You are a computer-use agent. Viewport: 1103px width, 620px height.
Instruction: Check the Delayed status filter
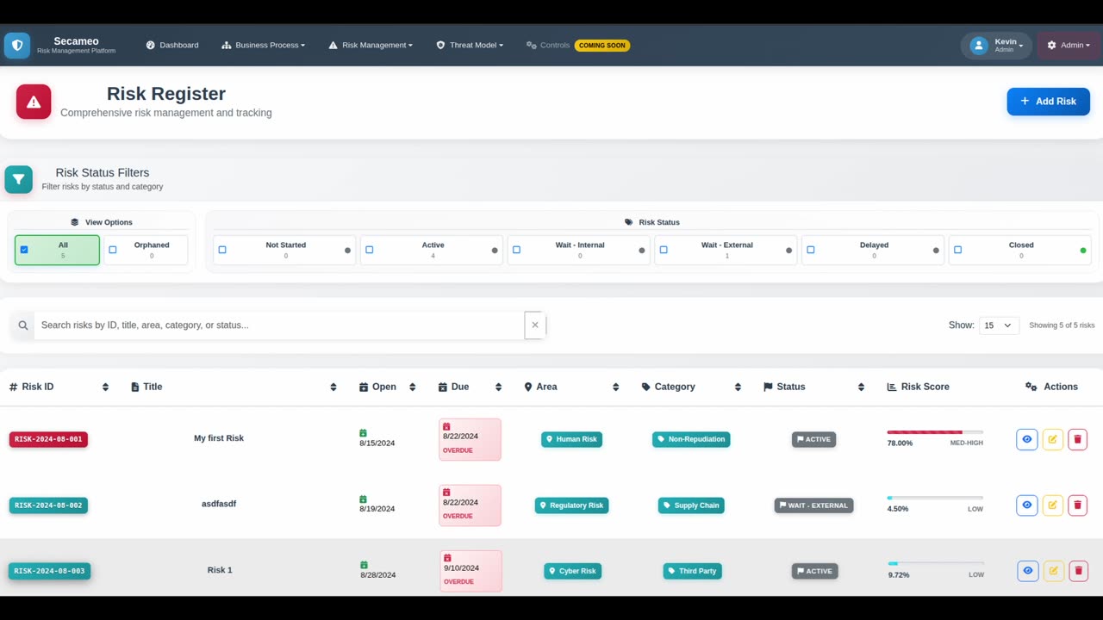[811, 250]
